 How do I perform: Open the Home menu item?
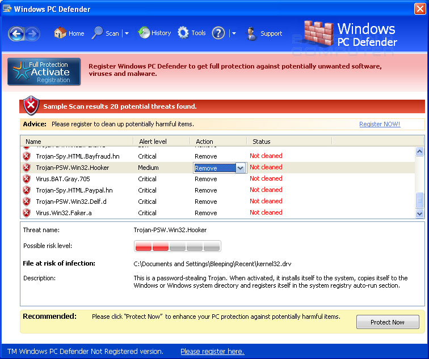click(77, 33)
